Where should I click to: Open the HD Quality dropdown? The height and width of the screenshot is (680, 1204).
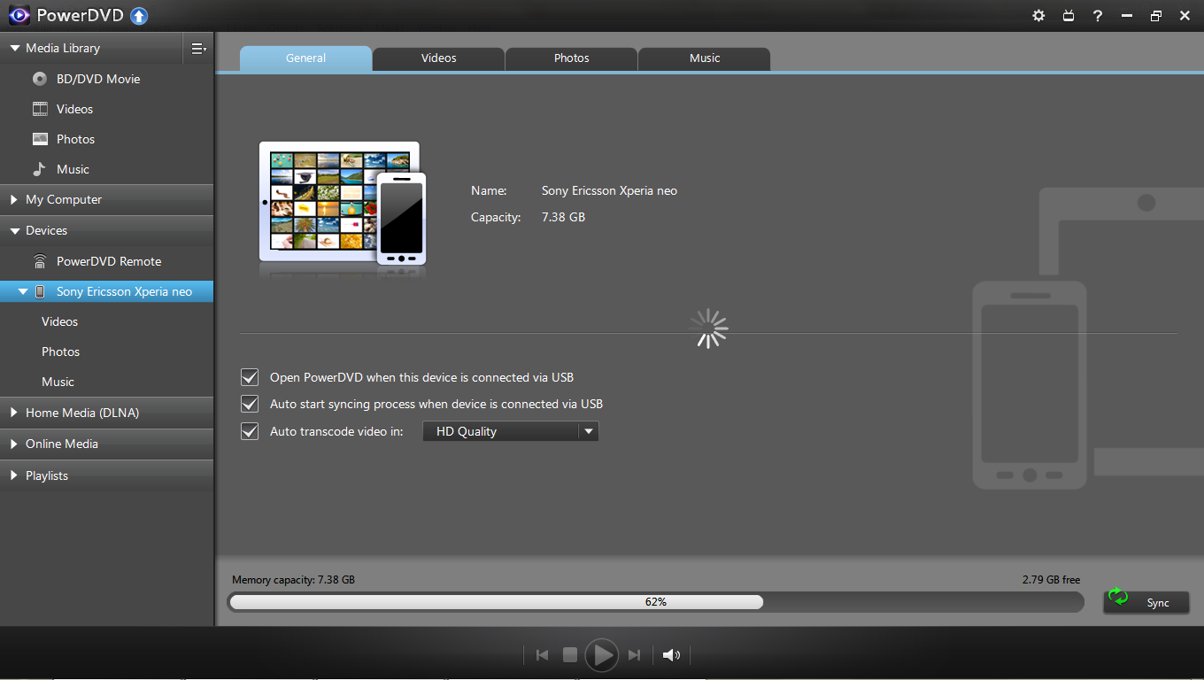tap(511, 431)
